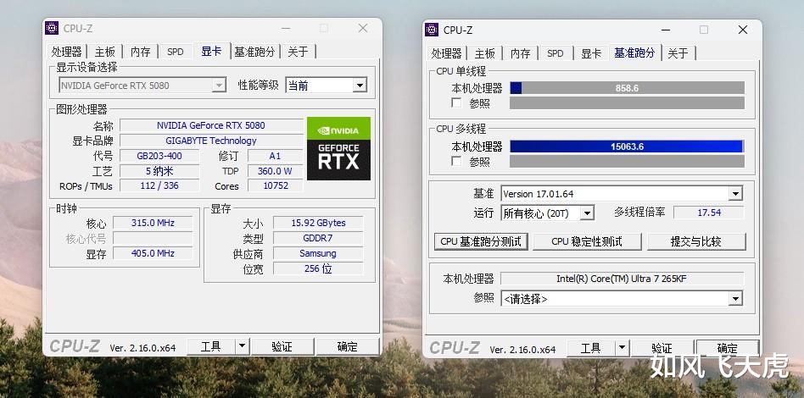Select 显卡 tab in left window

pyautogui.click(x=211, y=51)
